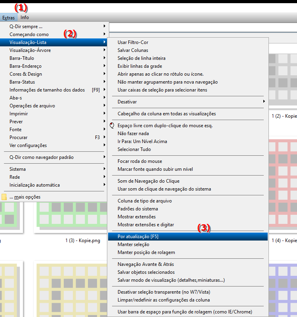Toggle Seleção de linha inteira
The image size is (297, 317).
(188, 58)
